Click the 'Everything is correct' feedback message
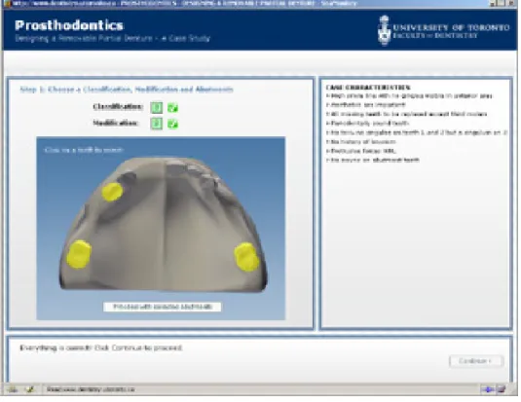Screen dimensions: 521x402 click(101, 347)
